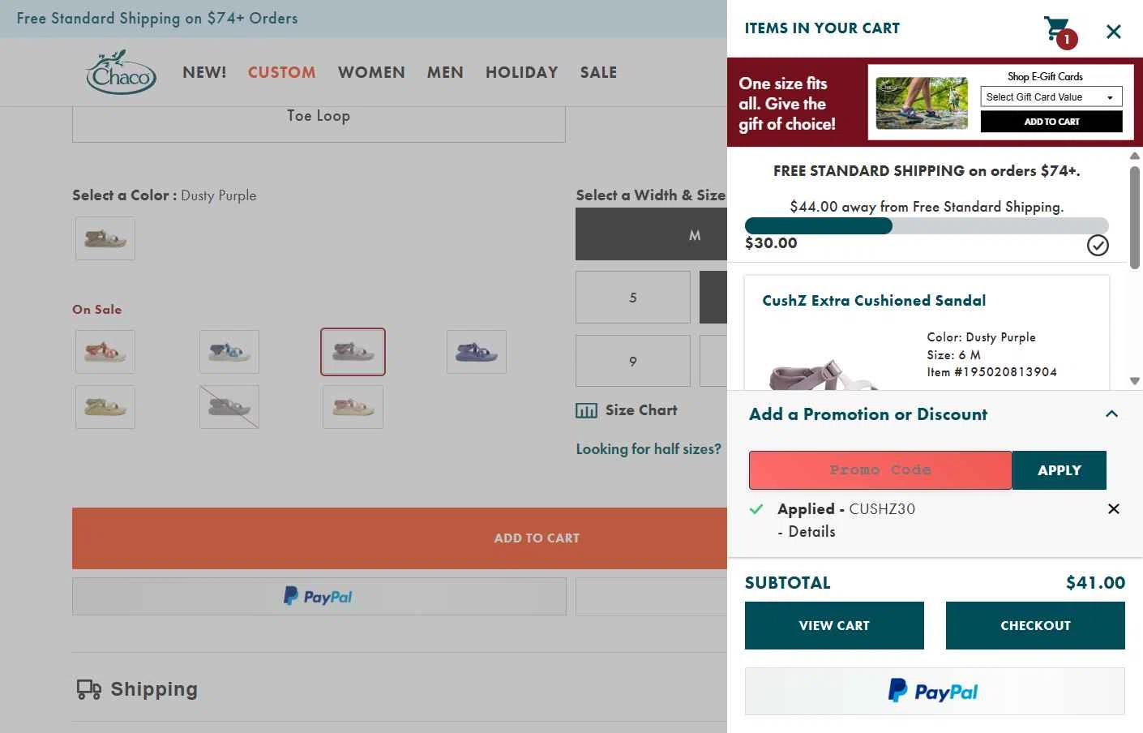Select size 5

click(x=633, y=298)
